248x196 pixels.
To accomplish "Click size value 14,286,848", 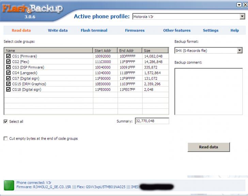I will pyautogui.click(x=153, y=62).
